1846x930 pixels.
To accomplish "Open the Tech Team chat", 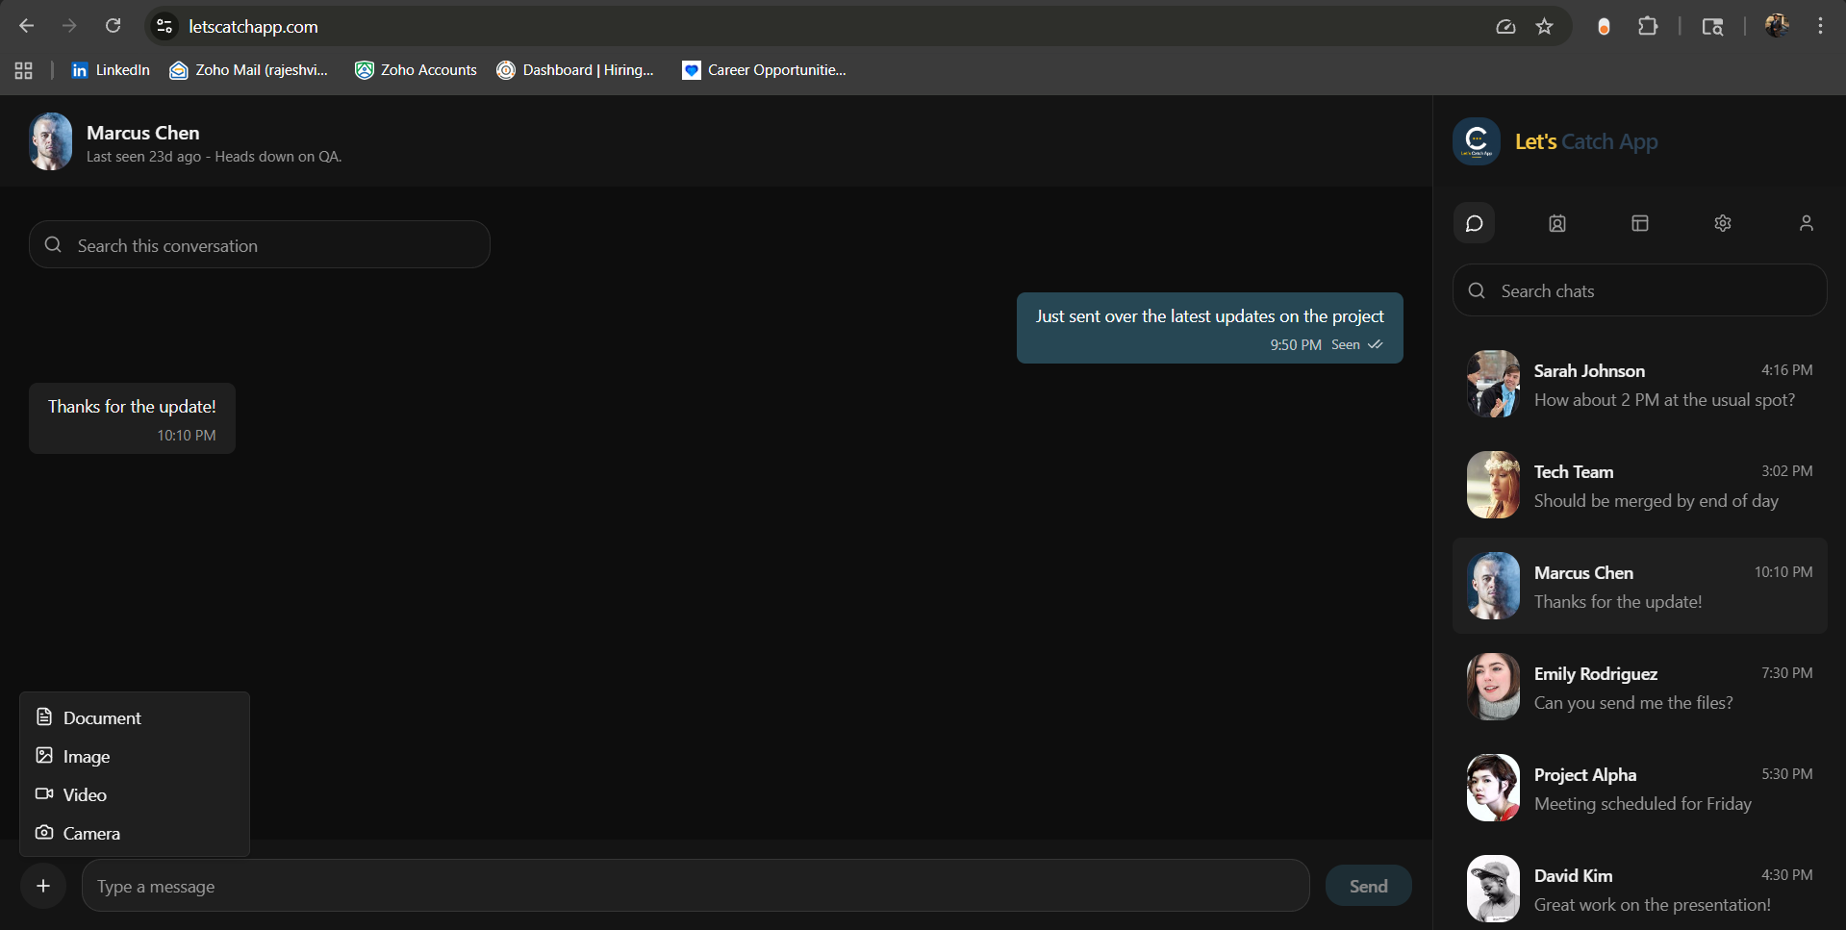I will 1639,486.
